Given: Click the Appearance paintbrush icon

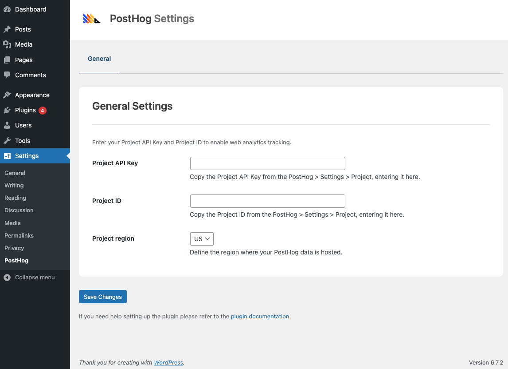Looking at the screenshot, I should (x=7, y=95).
